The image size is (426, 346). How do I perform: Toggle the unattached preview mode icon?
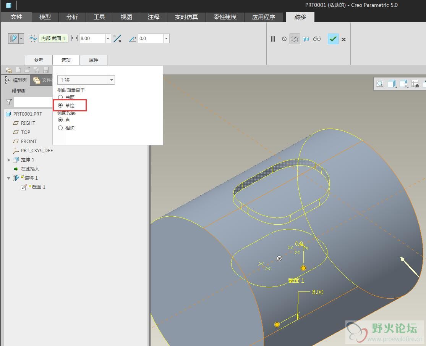pyautogui.click(x=295, y=39)
